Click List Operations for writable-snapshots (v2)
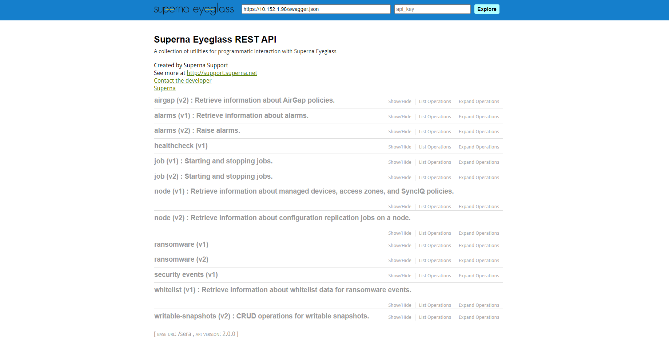 click(435, 317)
